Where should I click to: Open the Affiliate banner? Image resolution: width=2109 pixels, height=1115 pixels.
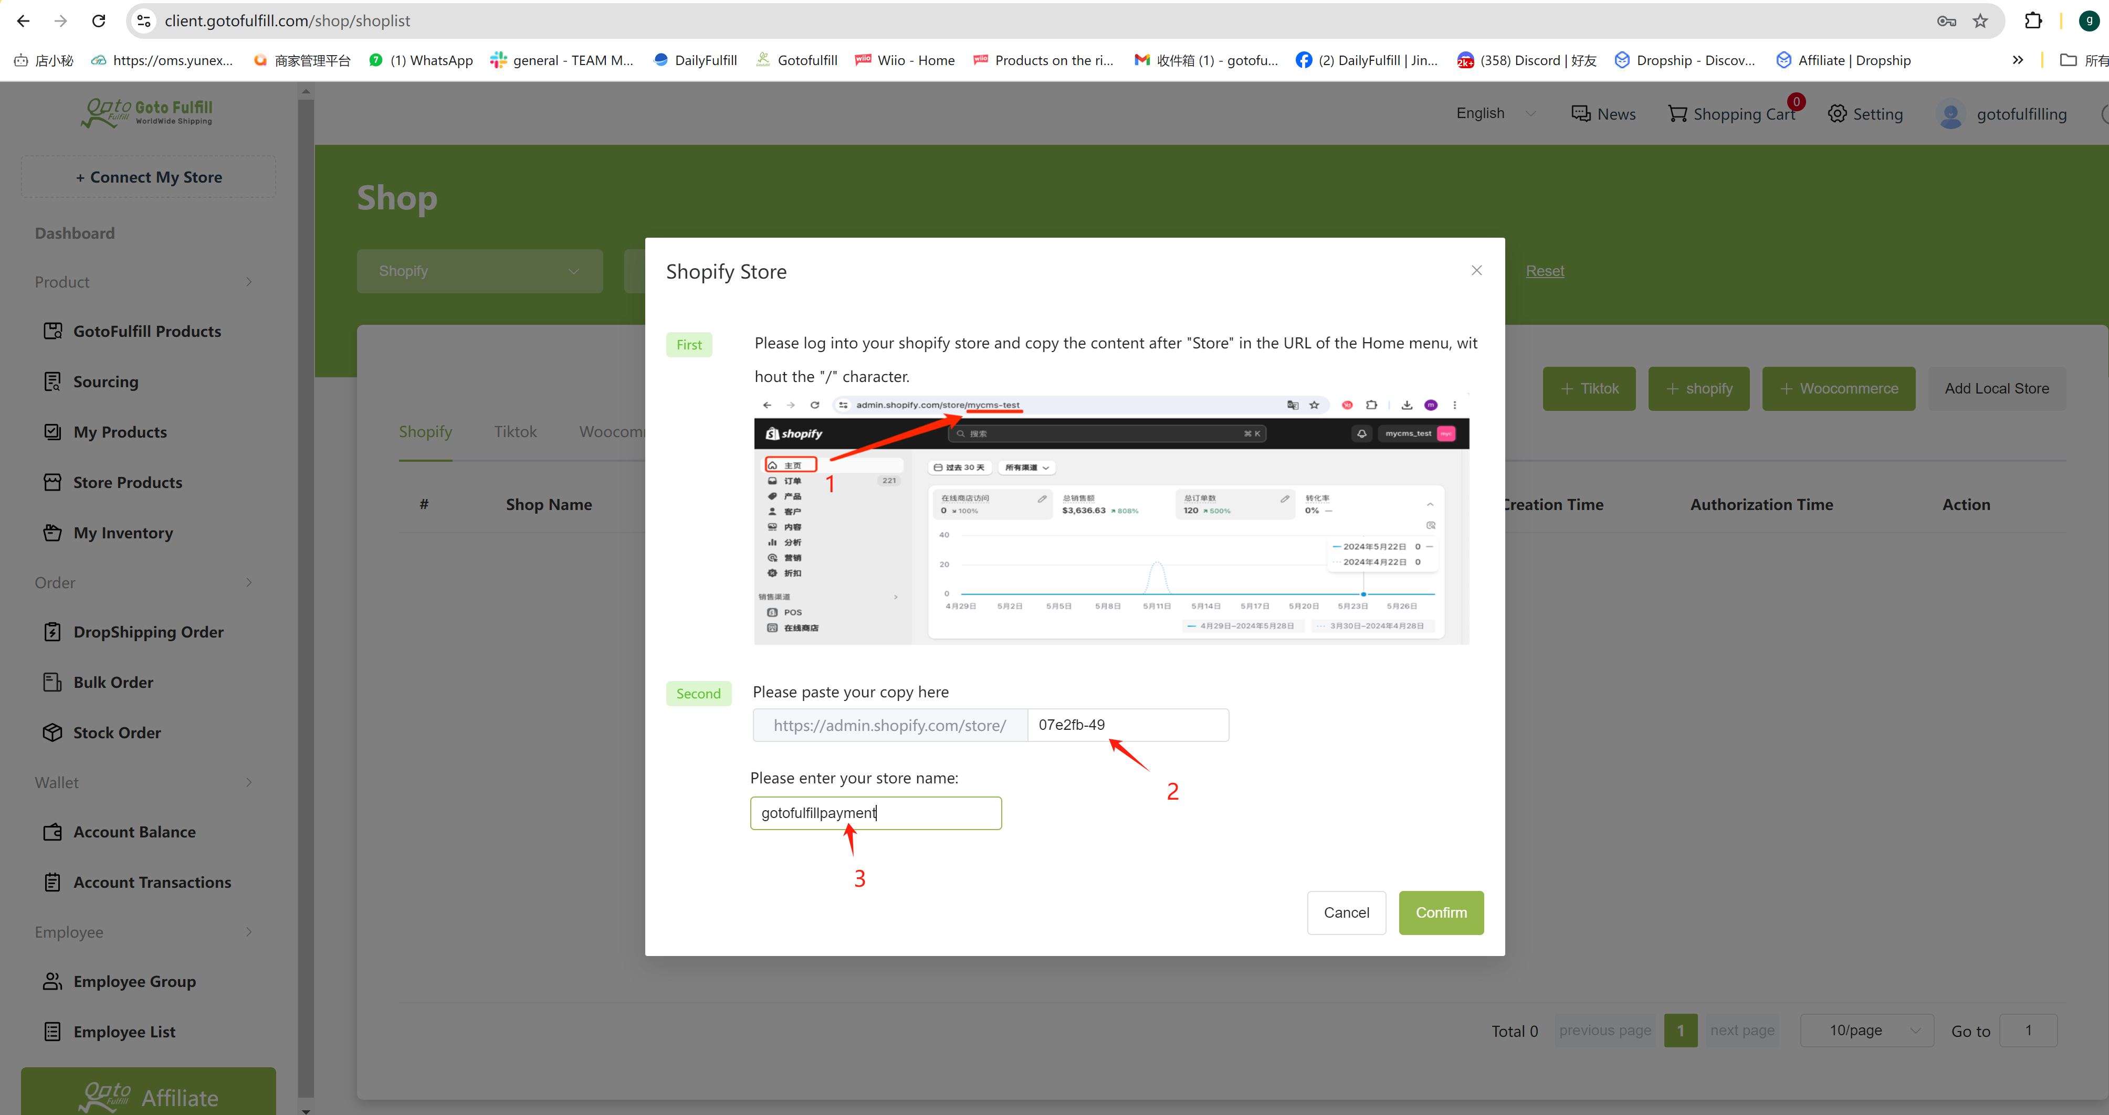148,1092
